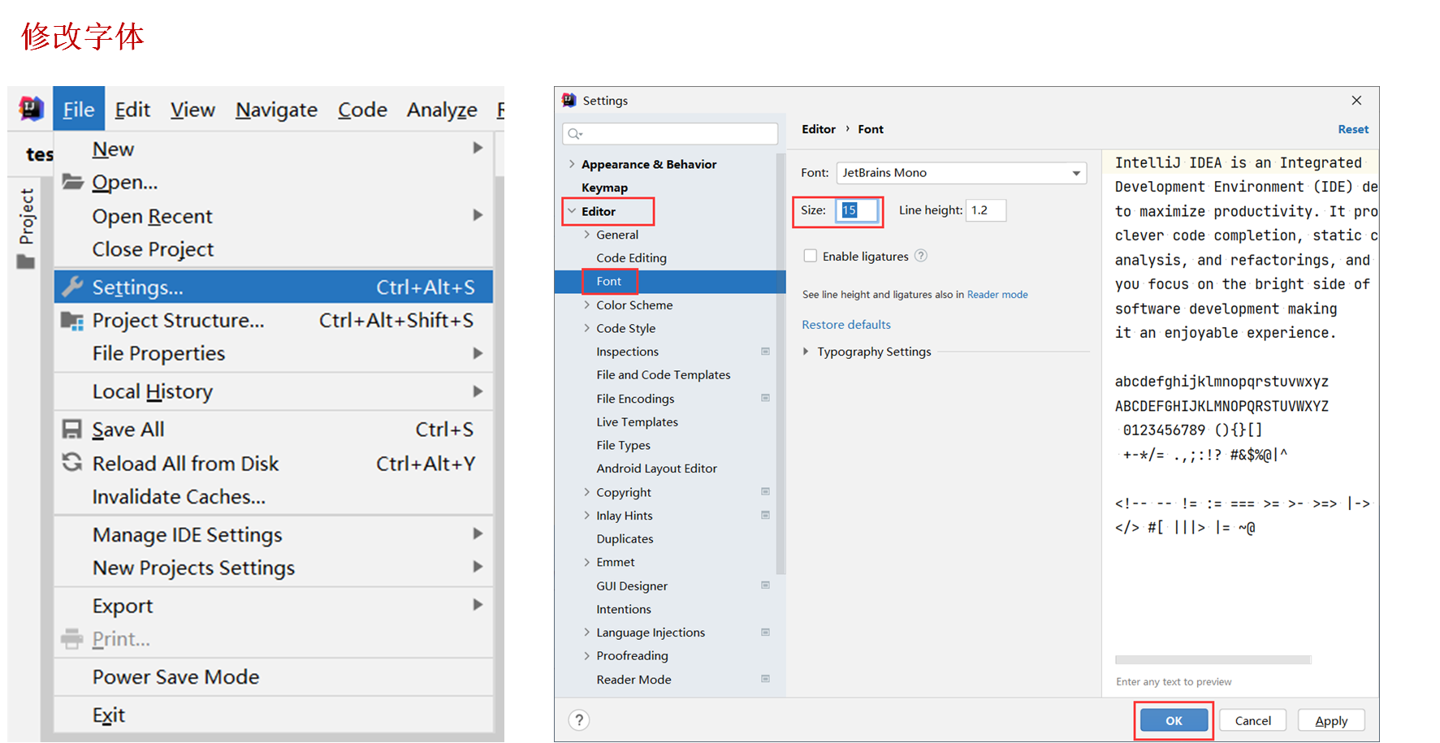1440x743 pixels.
Task: Click the project-level marker icon beside Inspections
Action: [x=765, y=352]
